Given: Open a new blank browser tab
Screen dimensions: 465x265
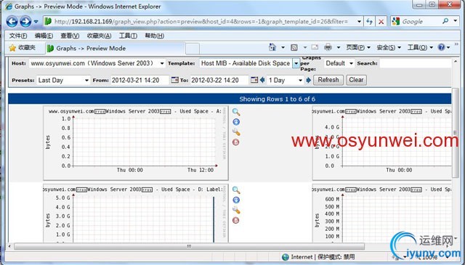Looking at the screenshot, I should (193, 49).
